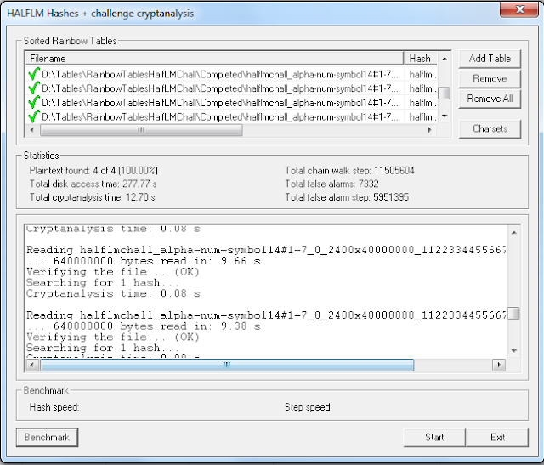The image size is (544, 465).
Task: Click the log pane scroll up arrow
Action: [x=514, y=233]
